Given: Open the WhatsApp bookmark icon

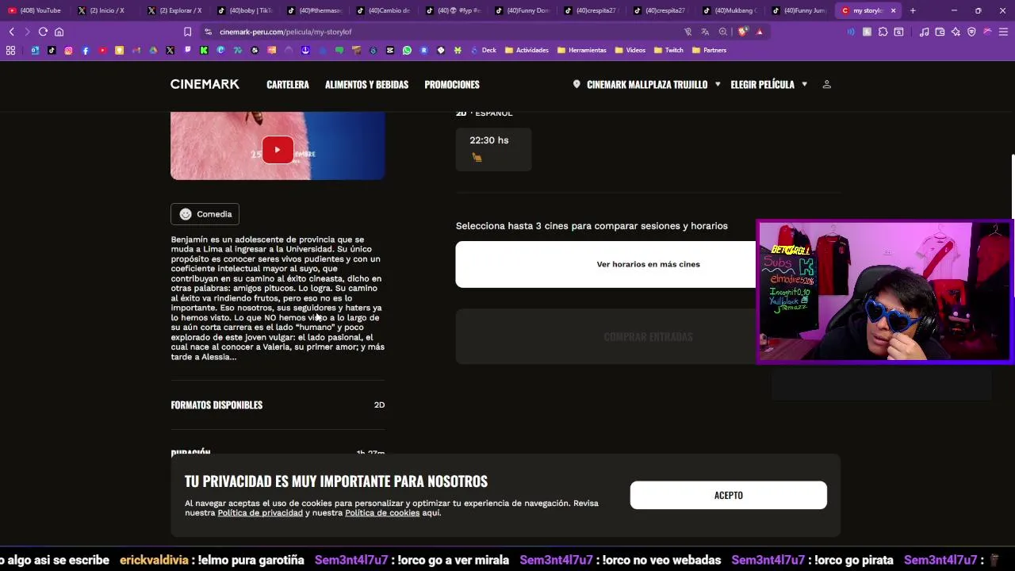Looking at the screenshot, I should pyautogui.click(x=407, y=50).
